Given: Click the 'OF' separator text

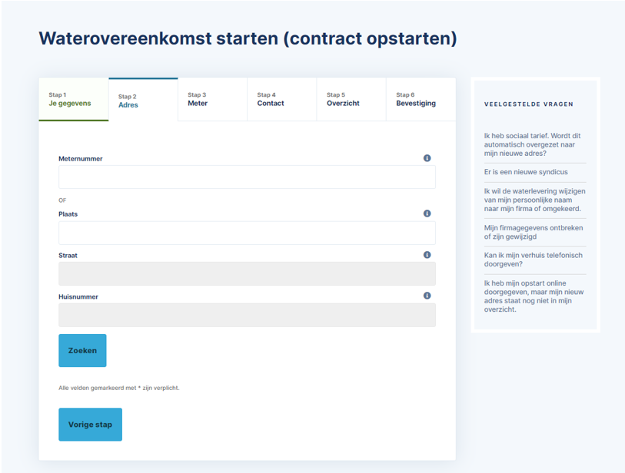Looking at the screenshot, I should coord(62,200).
